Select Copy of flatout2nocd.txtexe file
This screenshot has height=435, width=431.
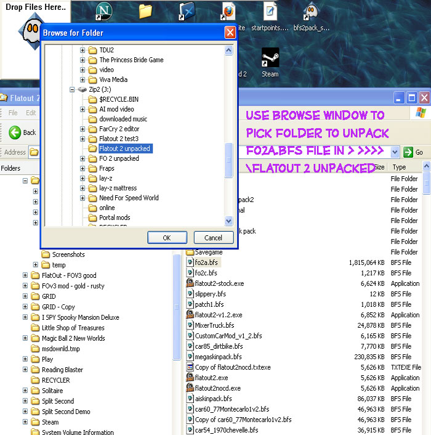pyautogui.click(x=233, y=367)
